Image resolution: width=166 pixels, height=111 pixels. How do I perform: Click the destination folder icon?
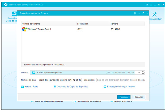tap(33, 73)
